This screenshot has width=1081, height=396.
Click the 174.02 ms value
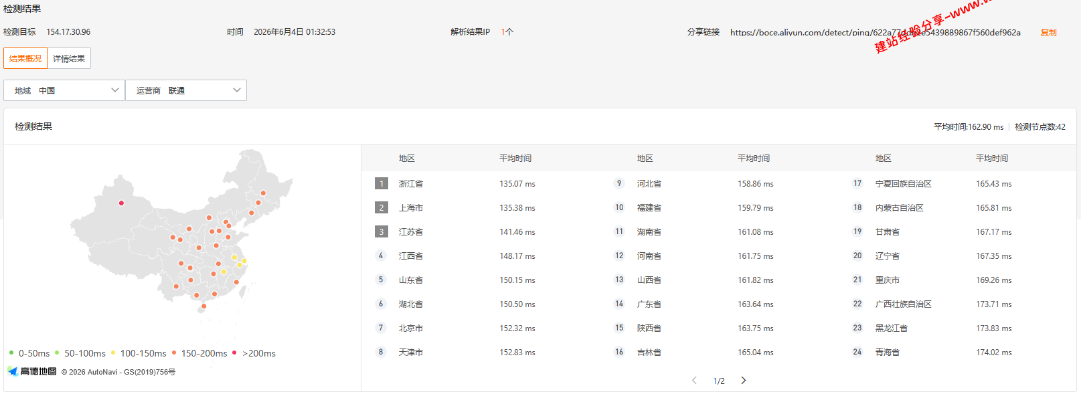click(x=994, y=352)
